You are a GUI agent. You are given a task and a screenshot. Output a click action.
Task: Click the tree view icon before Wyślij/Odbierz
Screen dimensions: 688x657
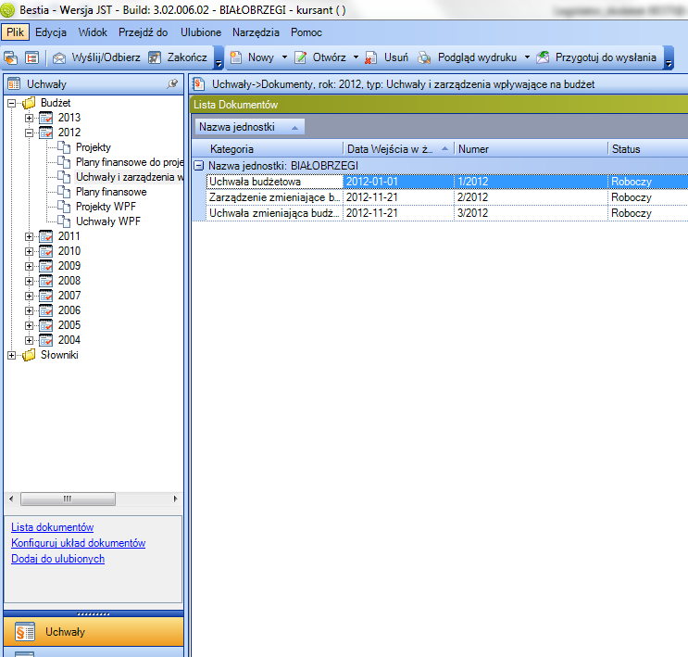32,57
